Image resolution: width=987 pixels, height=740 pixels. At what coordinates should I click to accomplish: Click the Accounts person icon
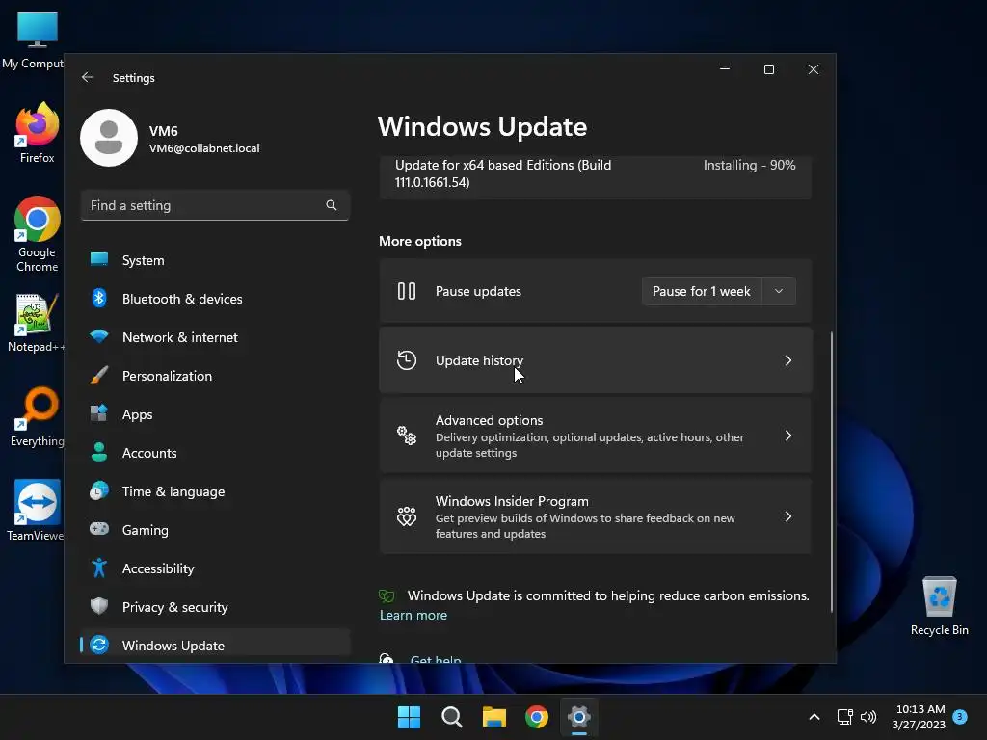99,452
